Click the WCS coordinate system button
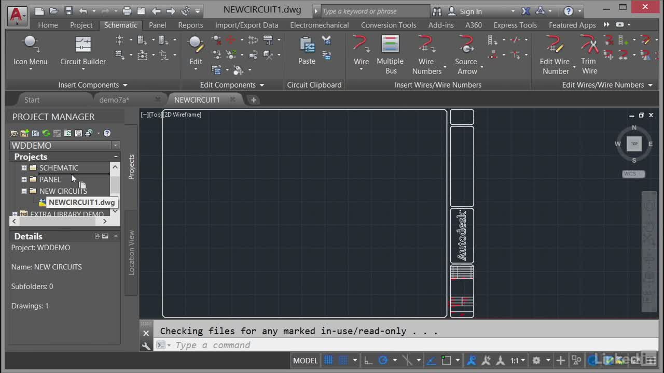 [633, 174]
